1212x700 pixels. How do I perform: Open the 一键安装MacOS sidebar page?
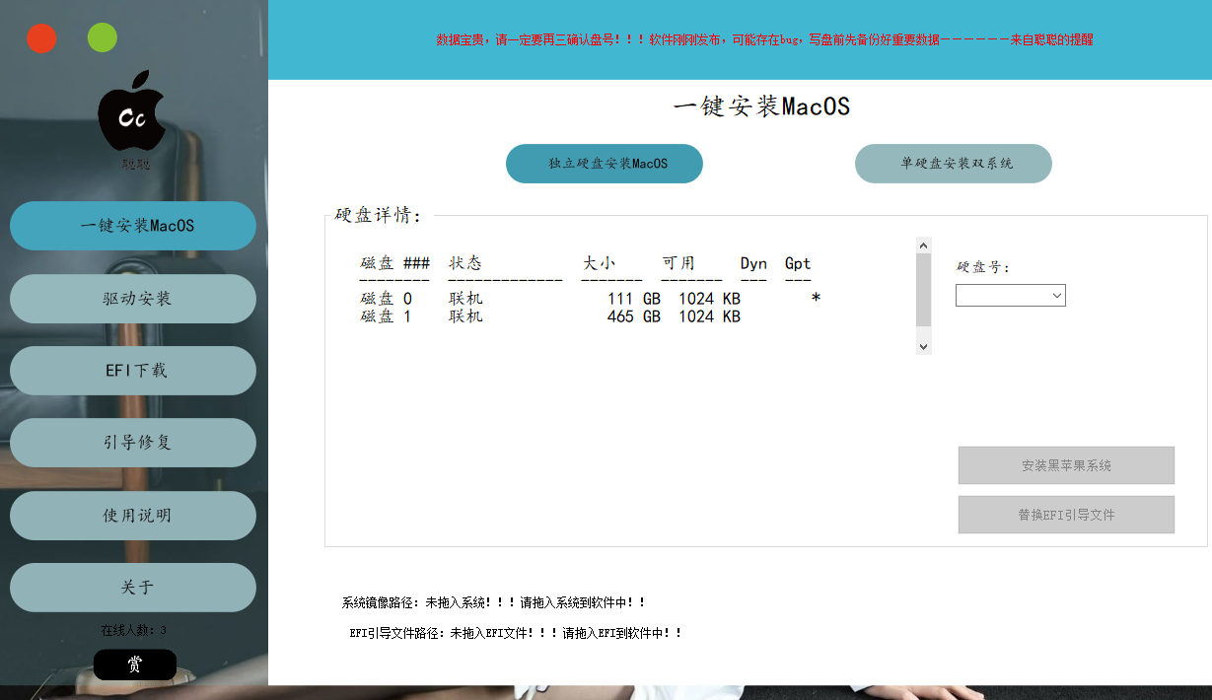133,226
